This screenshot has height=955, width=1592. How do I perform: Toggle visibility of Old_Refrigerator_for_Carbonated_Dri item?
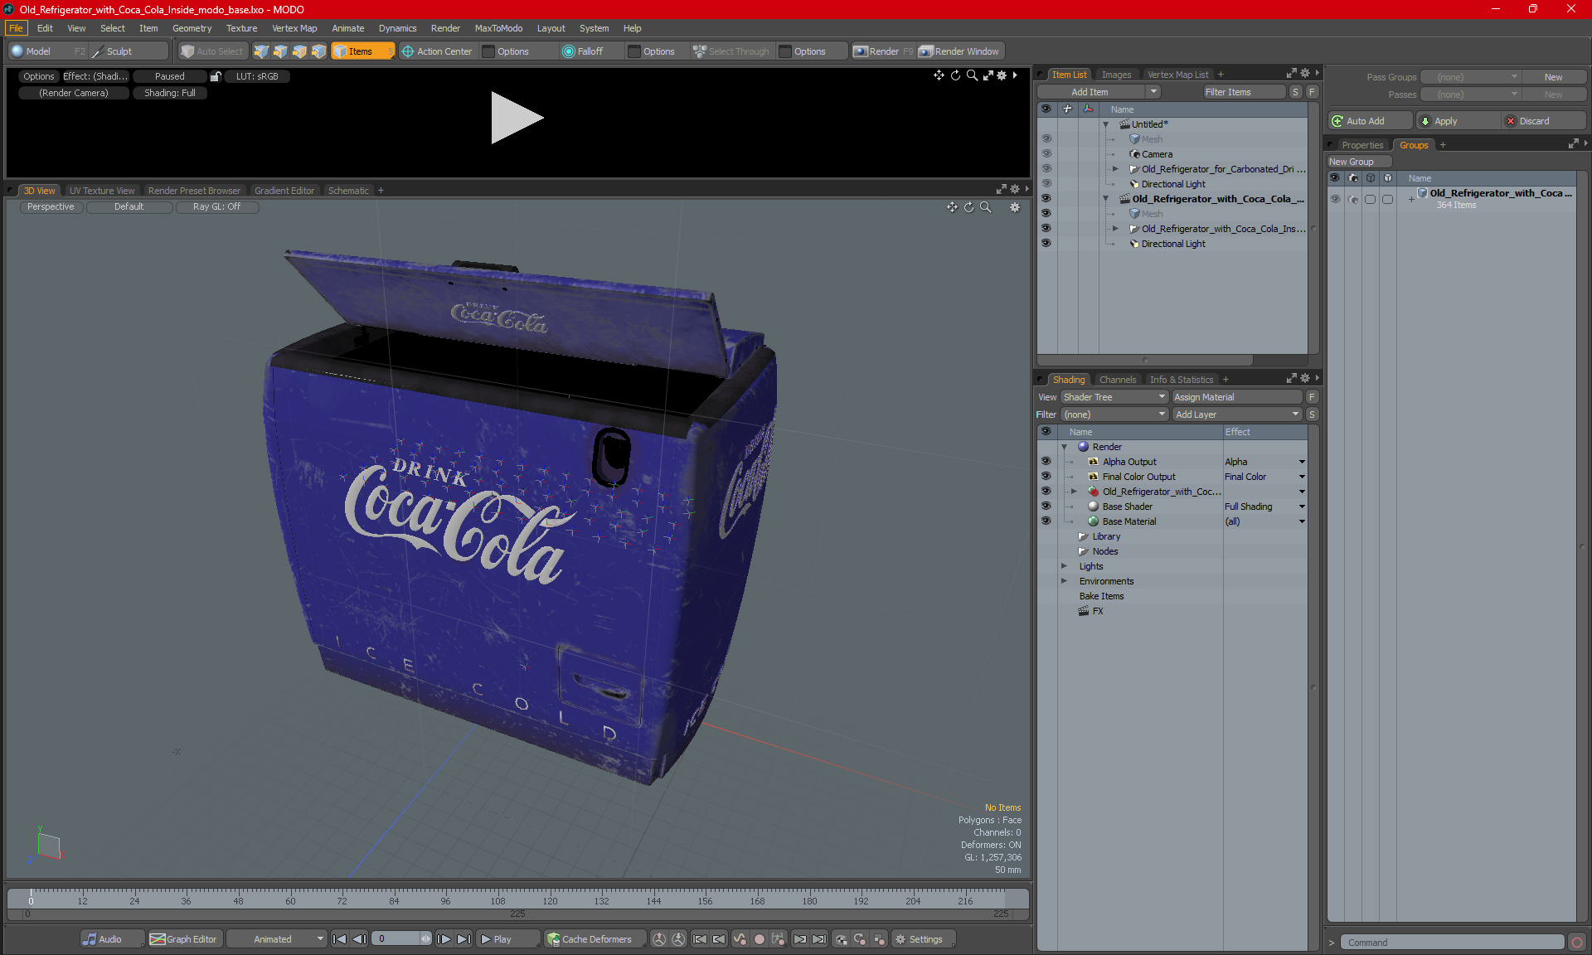pyautogui.click(x=1046, y=169)
